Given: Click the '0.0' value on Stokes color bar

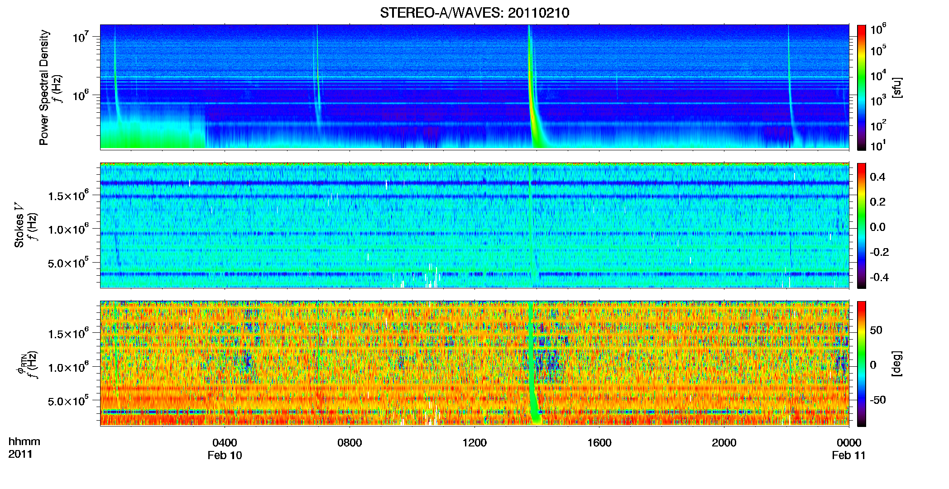Looking at the screenshot, I should (x=878, y=227).
